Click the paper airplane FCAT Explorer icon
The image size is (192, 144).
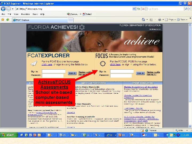[x=34, y=63]
